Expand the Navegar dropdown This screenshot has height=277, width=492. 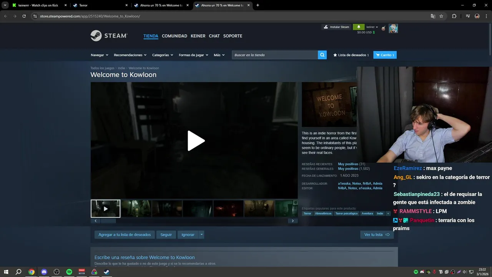(100, 55)
